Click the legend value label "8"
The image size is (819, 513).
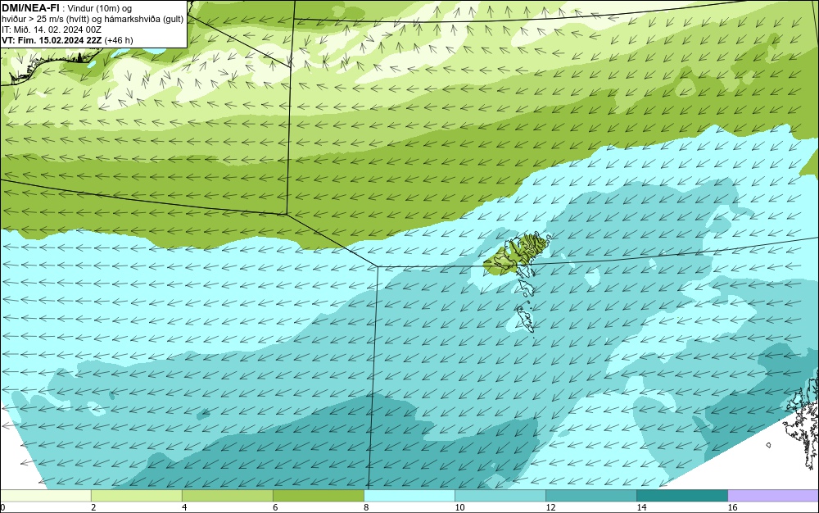coord(366,507)
